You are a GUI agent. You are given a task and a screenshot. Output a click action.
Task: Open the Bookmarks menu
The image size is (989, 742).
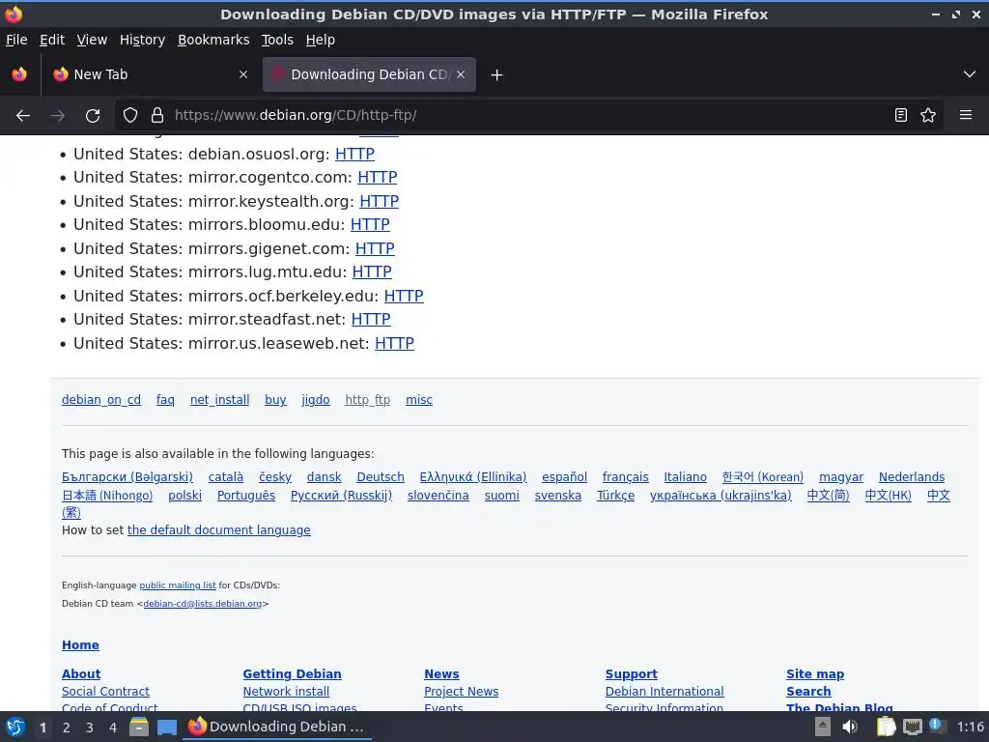(213, 40)
